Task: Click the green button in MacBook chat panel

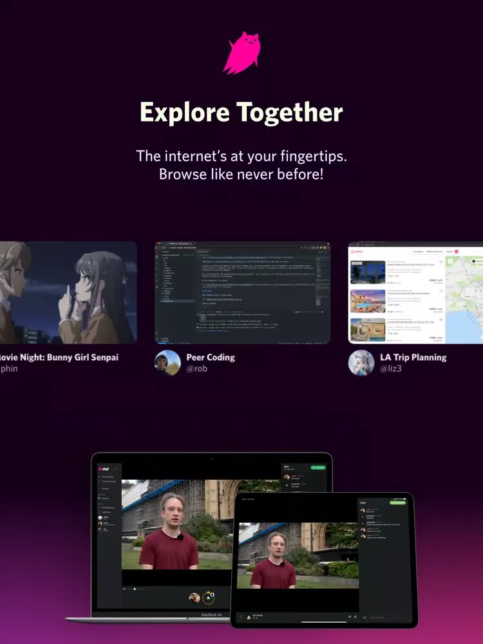Action: pos(318,468)
